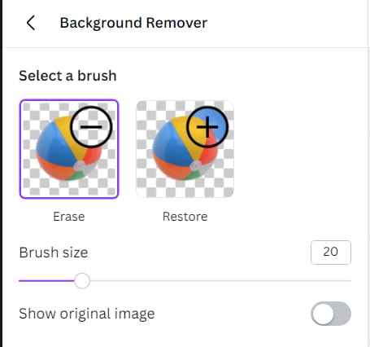The height and width of the screenshot is (347, 370).
Task: Click the Show original image label
Action: [x=87, y=314]
